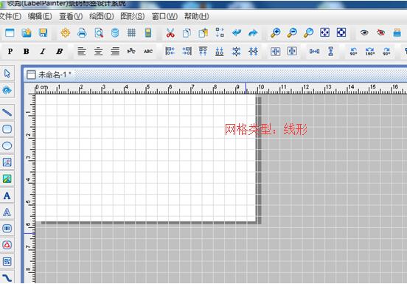Open the 编辑(E) menu

coord(40,16)
